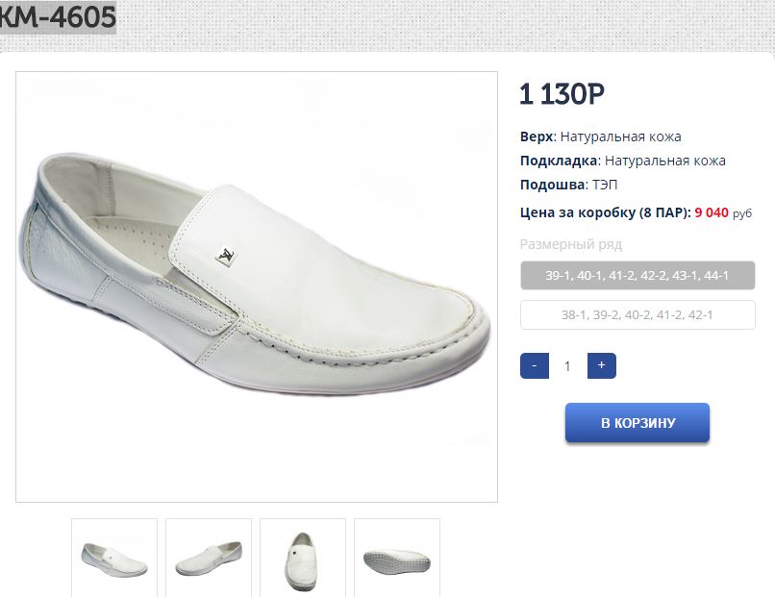Open the first side-view shoe thumbnail

(114, 558)
